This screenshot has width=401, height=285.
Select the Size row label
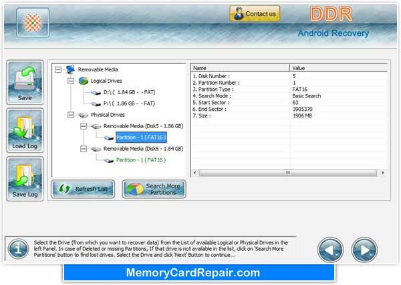pyautogui.click(x=202, y=115)
